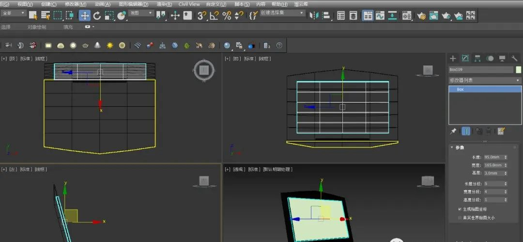This screenshot has width=523, height=242.
Task: Select the Select Object arrow tool
Action: pos(33,15)
